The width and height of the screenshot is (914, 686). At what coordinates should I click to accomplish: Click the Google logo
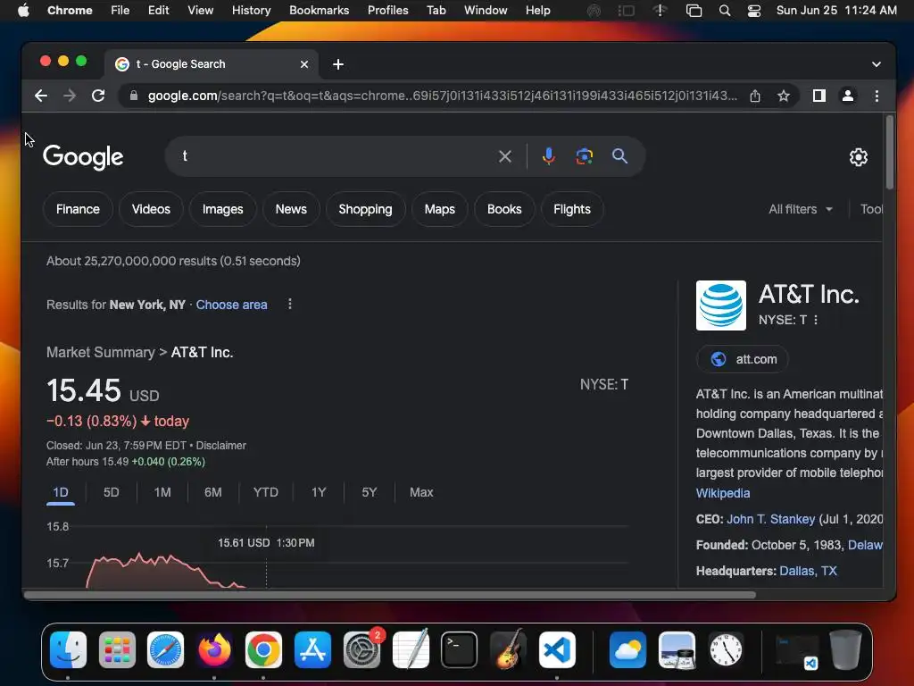(83, 156)
